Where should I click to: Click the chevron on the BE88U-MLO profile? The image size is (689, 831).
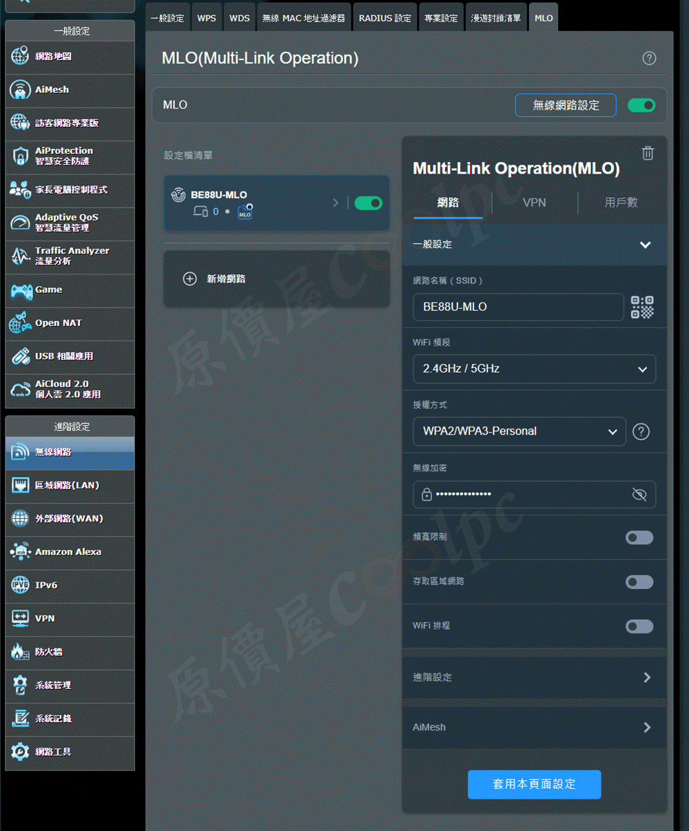tap(336, 203)
